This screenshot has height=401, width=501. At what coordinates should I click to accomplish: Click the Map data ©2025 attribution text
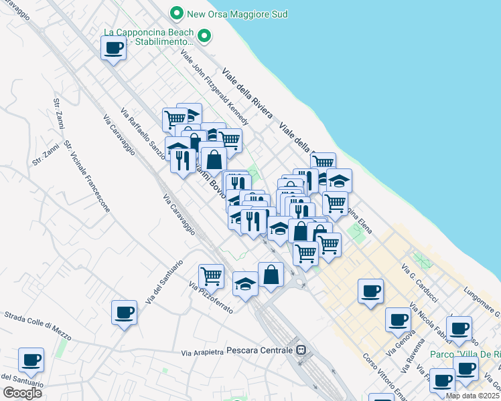tap(472, 396)
